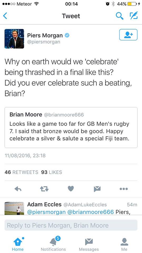Like the tweet with heart icon
The width and height of the screenshot is (142, 253).
71,189
